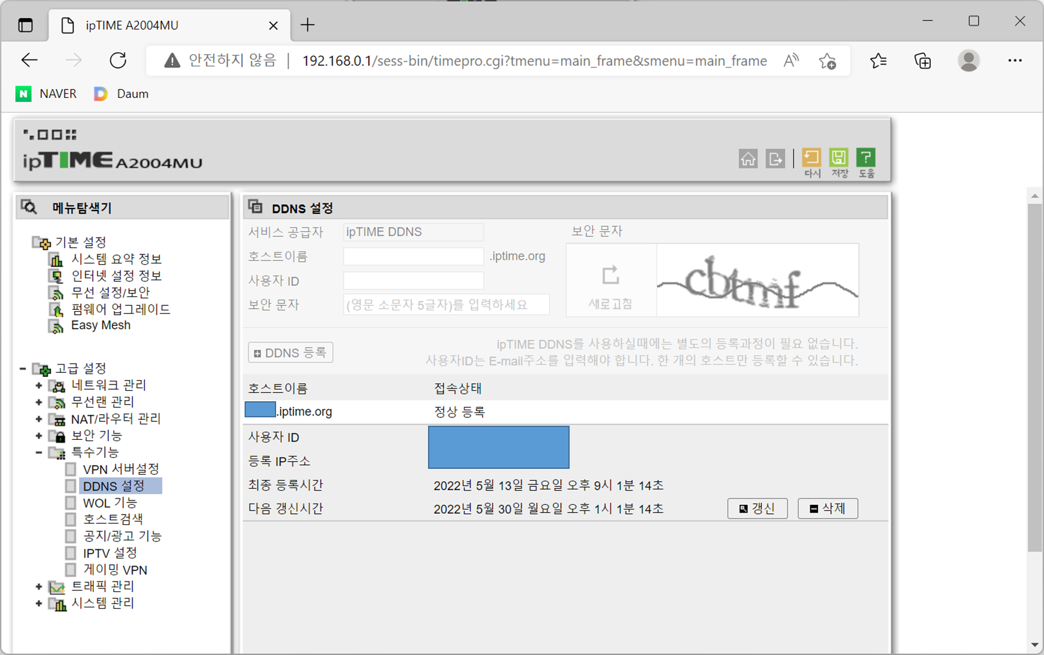Open 시스템 요약 정보
The image size is (1044, 655).
tap(116, 259)
